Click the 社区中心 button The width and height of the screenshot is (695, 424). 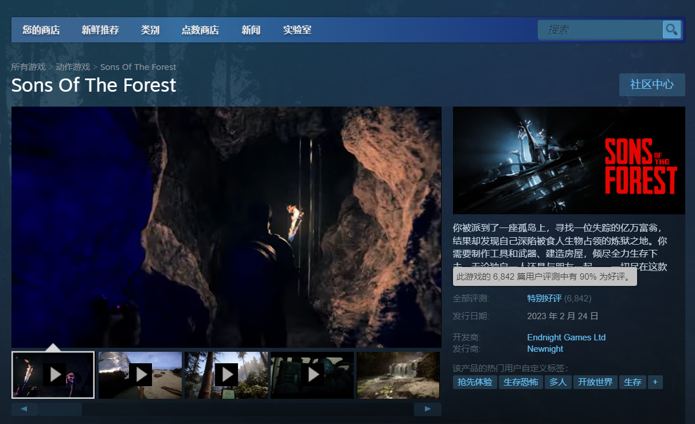652,85
